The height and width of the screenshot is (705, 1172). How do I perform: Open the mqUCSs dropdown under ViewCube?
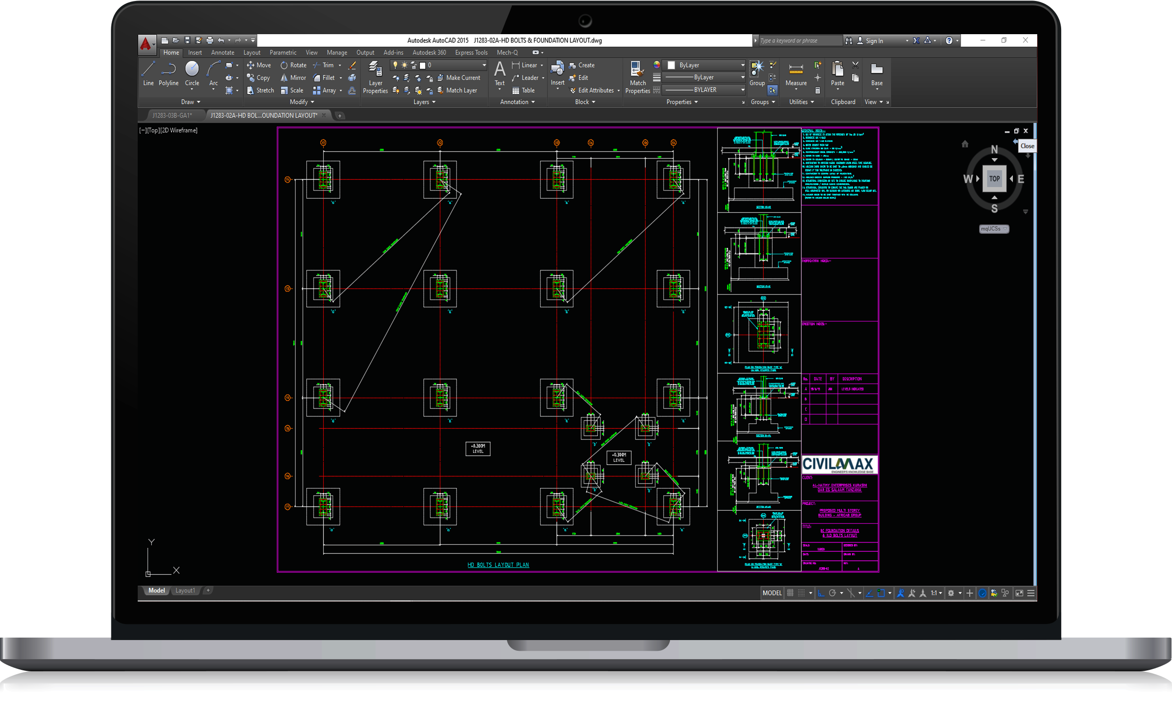994,228
